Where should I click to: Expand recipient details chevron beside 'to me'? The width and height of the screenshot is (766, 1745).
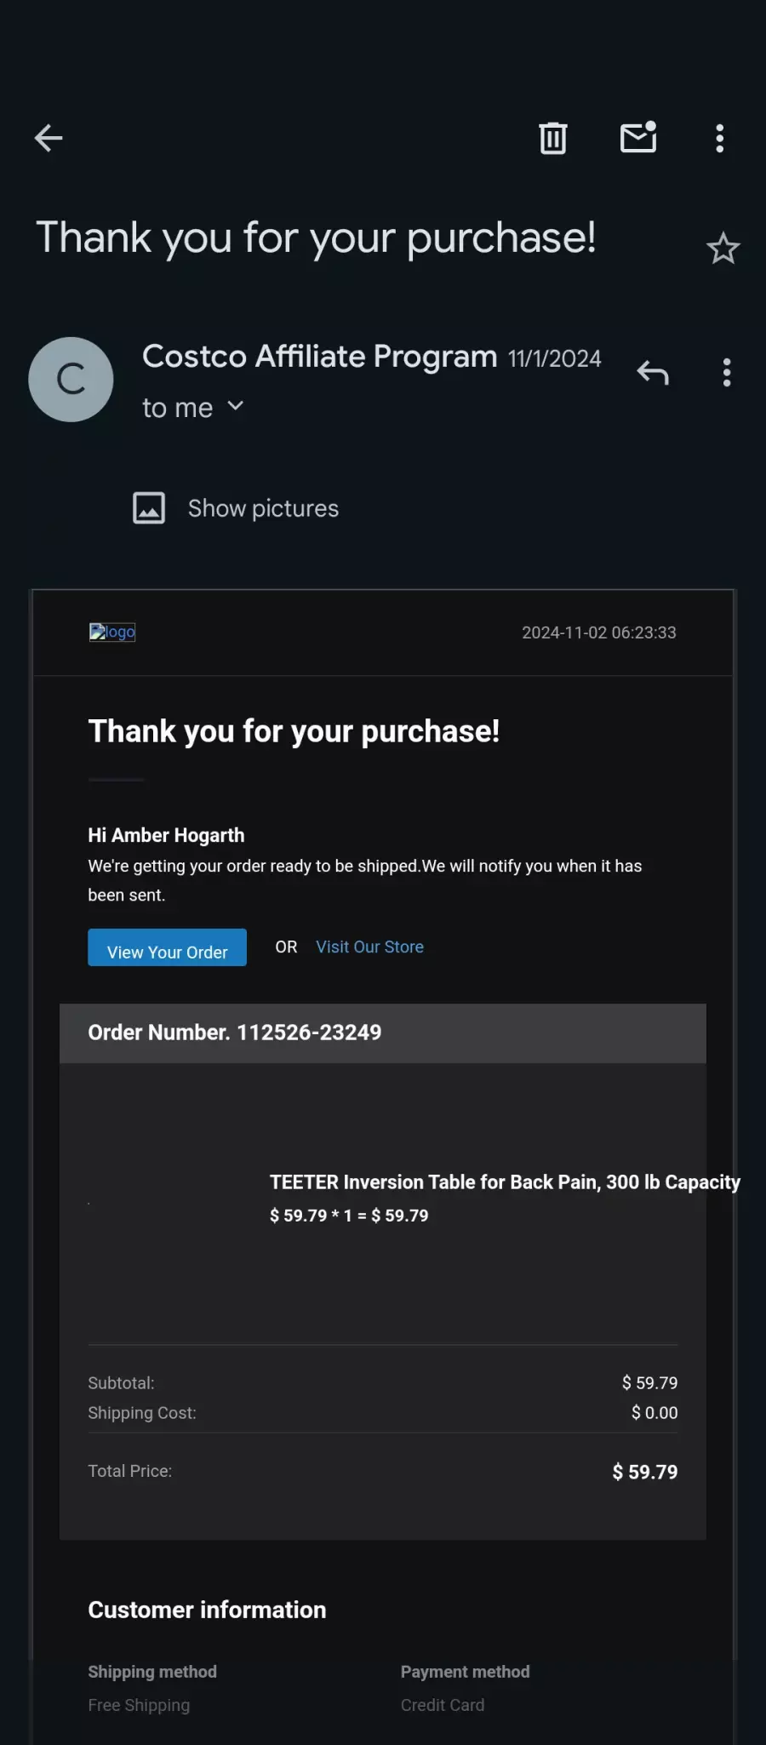236,406
